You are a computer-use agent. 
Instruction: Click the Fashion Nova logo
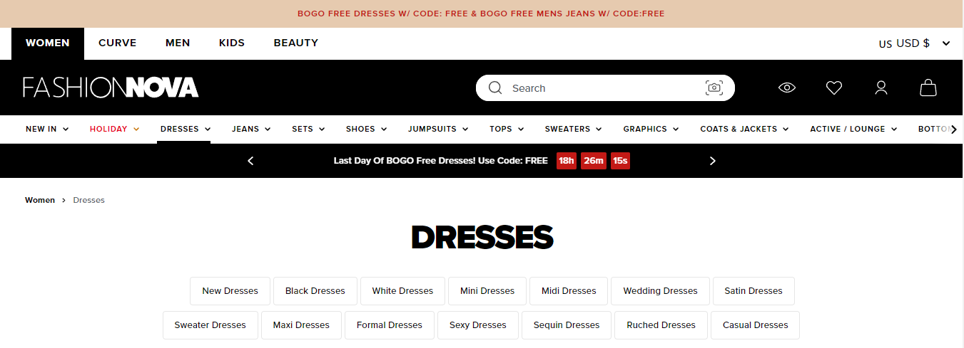(111, 88)
